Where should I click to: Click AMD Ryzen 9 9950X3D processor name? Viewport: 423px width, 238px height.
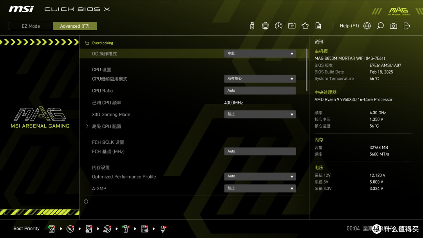point(353,99)
